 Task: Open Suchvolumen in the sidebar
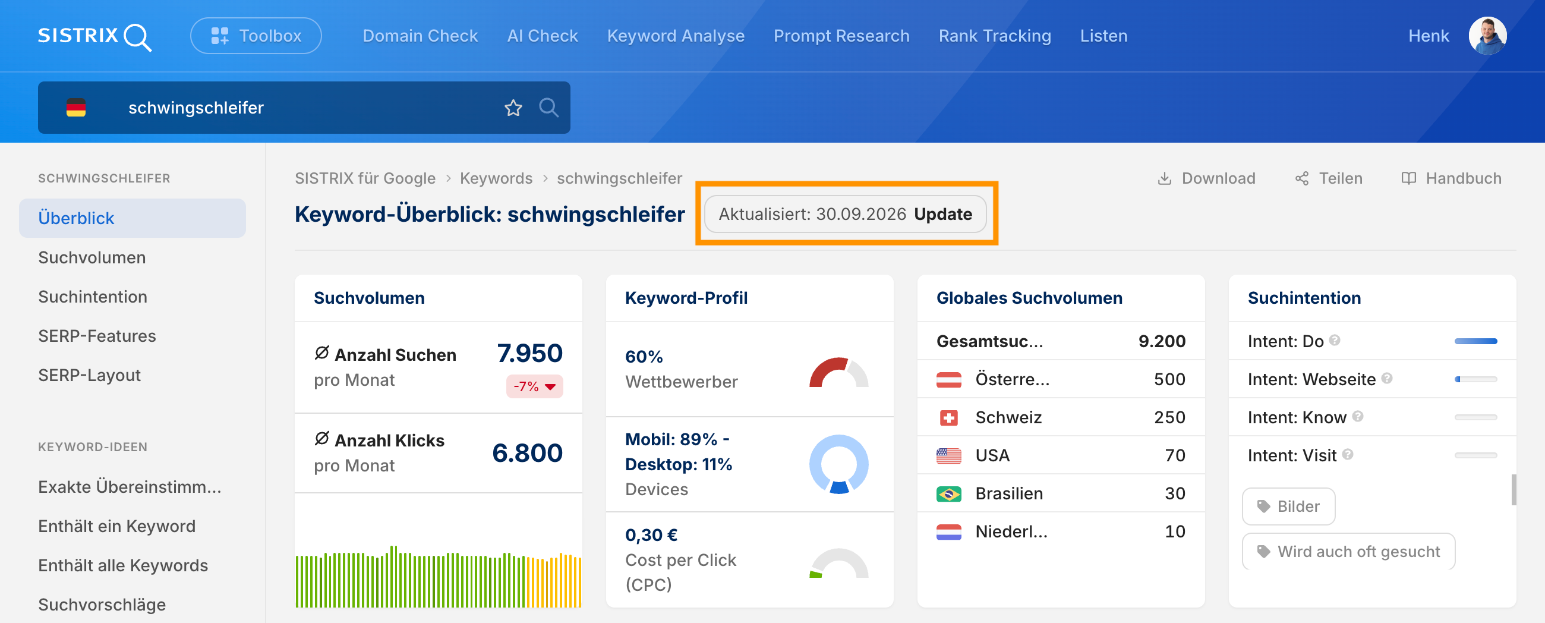click(x=92, y=257)
